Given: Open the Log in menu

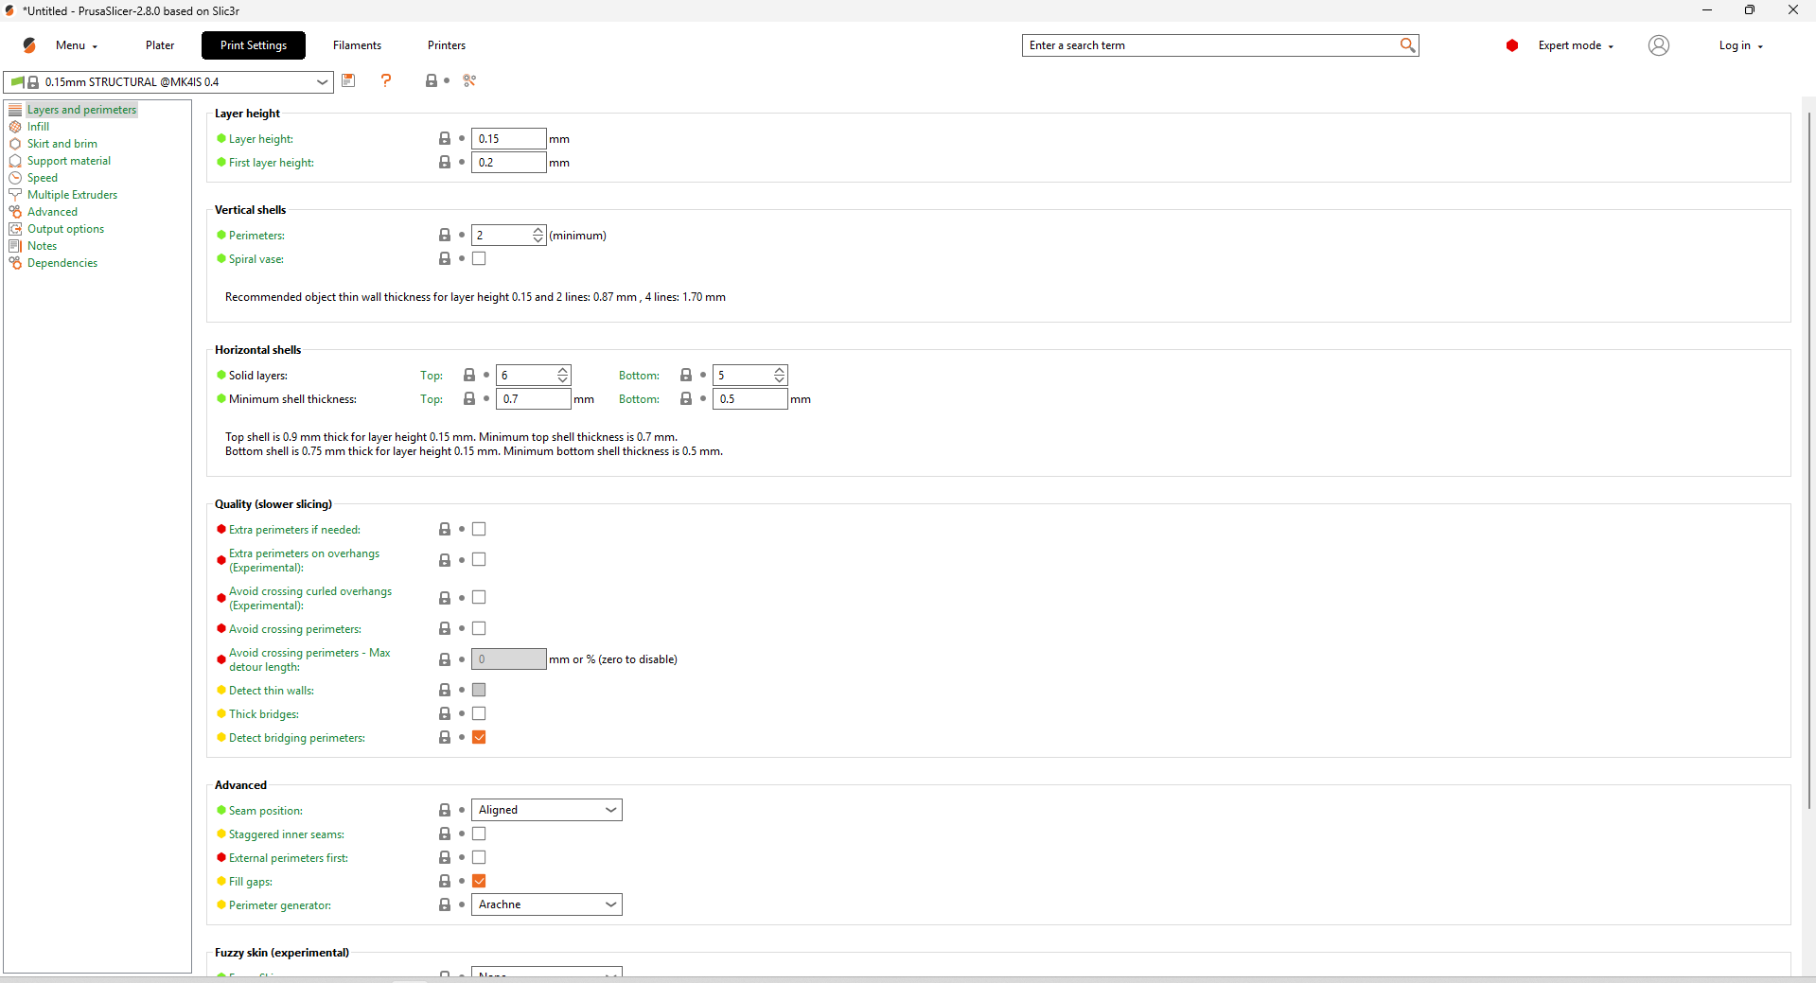Looking at the screenshot, I should [1739, 45].
